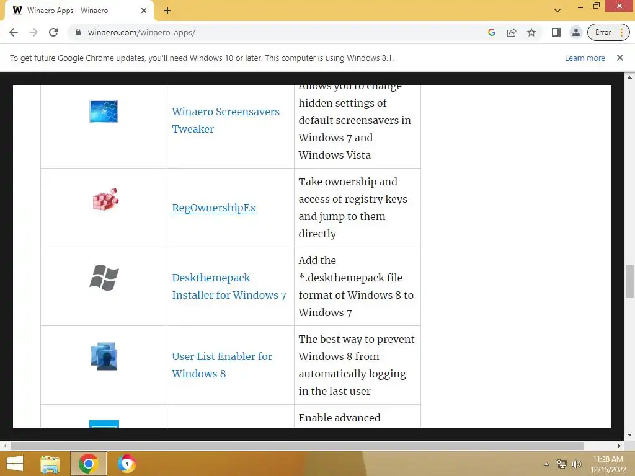Click vertical scrollbar up arrow
The image size is (635, 476).
coord(629,77)
